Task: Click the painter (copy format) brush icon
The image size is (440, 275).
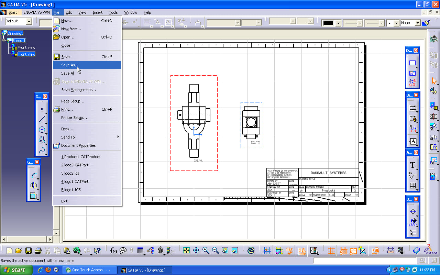Action: point(426,23)
